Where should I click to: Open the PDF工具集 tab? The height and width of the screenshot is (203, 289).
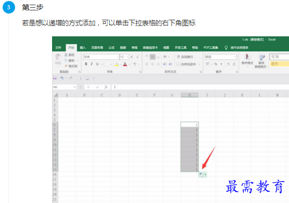(x=211, y=48)
